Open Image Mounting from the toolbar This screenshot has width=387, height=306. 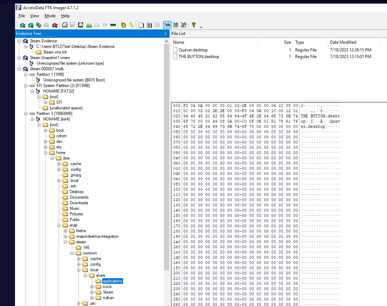pyautogui.click(x=39, y=25)
